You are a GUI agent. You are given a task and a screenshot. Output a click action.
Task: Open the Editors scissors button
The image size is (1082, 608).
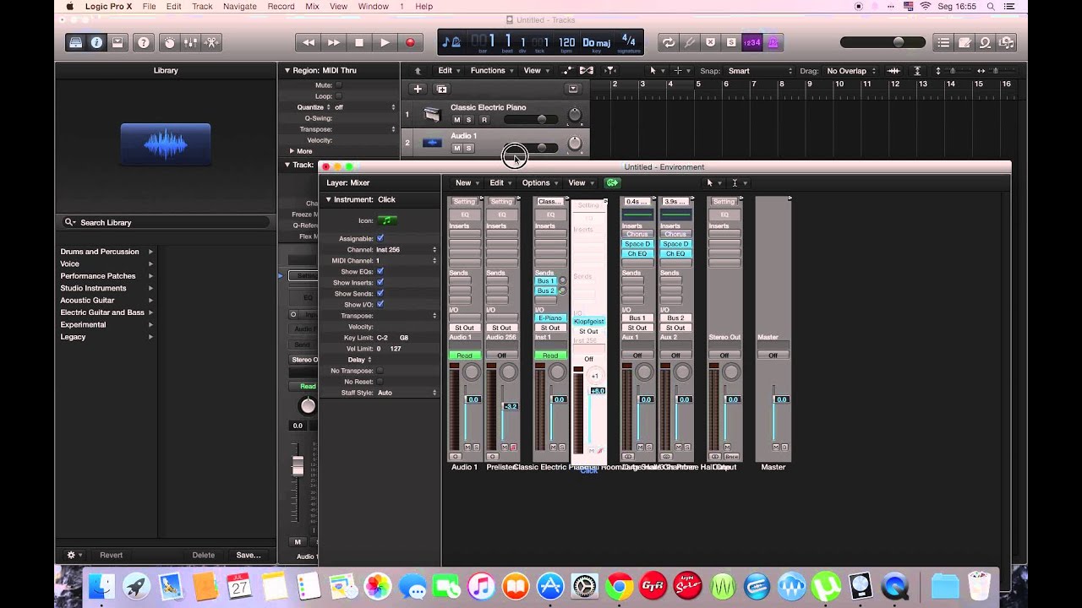(211, 42)
